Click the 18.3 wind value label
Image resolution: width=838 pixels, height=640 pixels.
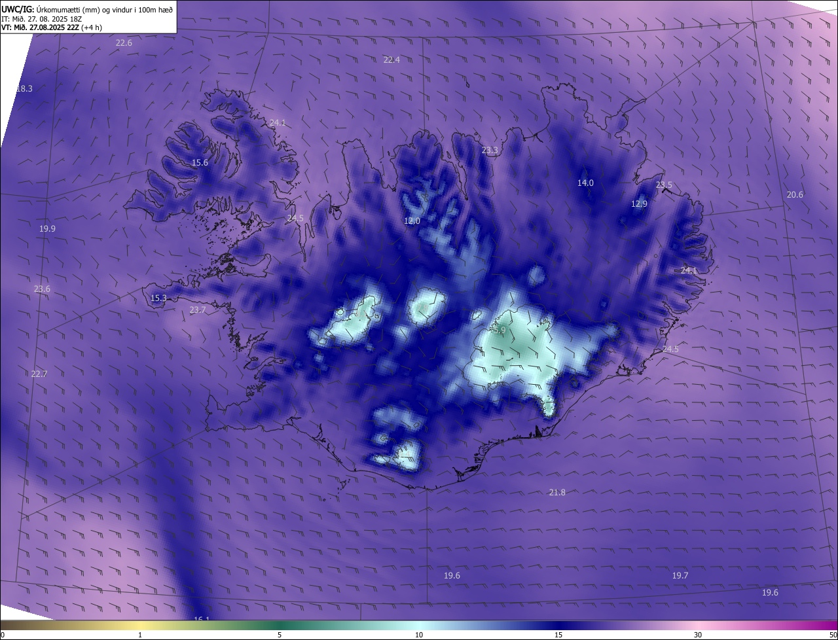pyautogui.click(x=24, y=88)
